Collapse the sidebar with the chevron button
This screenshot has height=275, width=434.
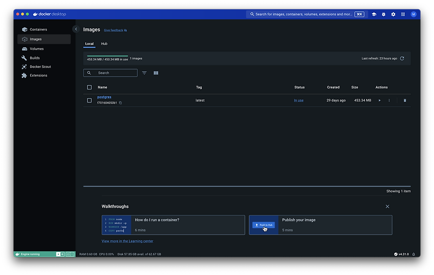tap(76, 29)
